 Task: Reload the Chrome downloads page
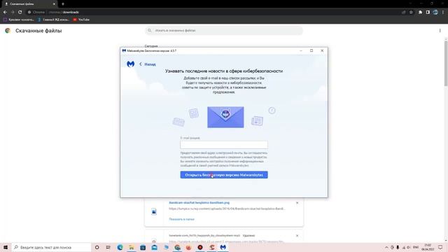tap(20, 13)
